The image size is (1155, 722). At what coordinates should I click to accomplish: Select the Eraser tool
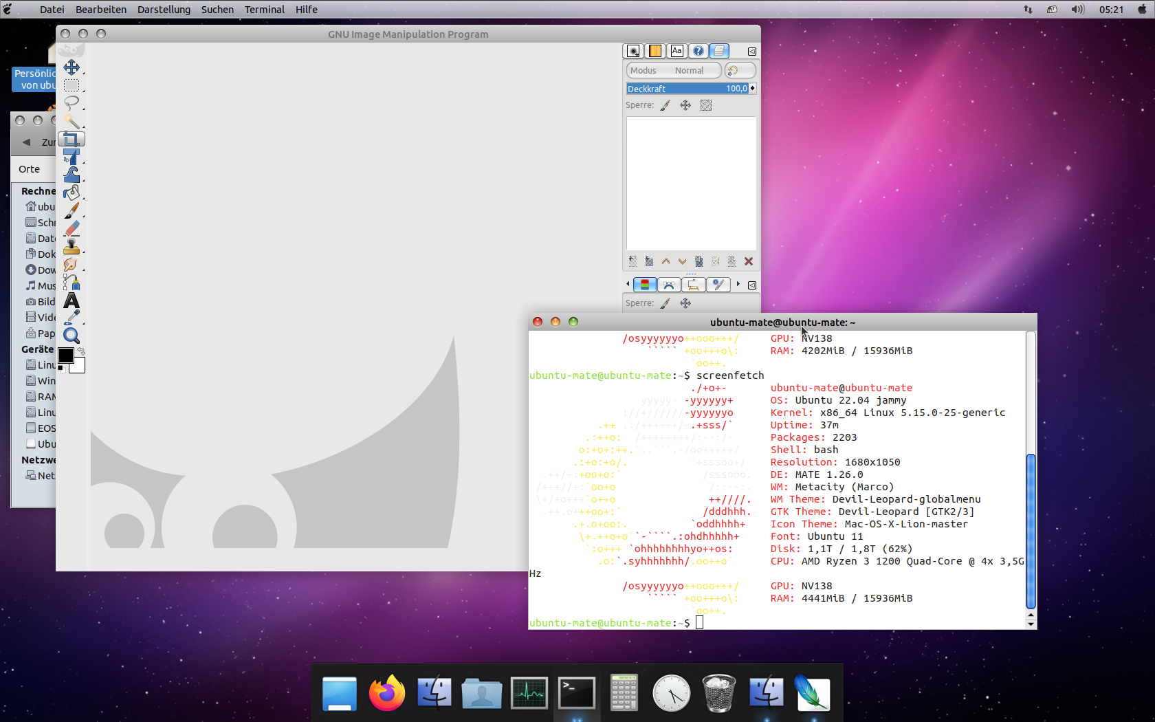(71, 228)
